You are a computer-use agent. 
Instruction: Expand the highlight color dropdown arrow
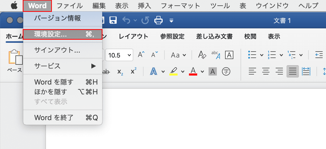tap(183, 72)
